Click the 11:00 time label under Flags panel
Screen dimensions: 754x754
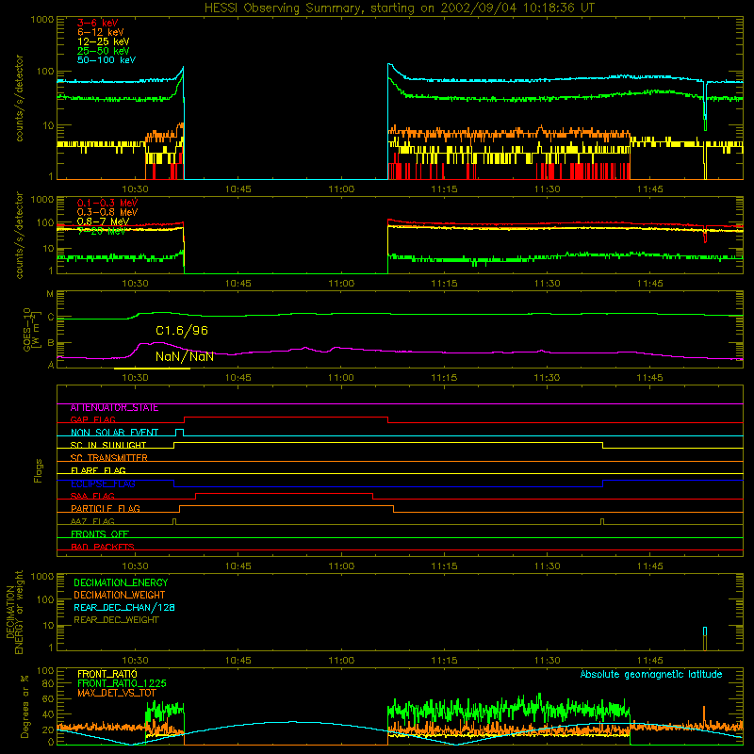pyautogui.click(x=341, y=566)
